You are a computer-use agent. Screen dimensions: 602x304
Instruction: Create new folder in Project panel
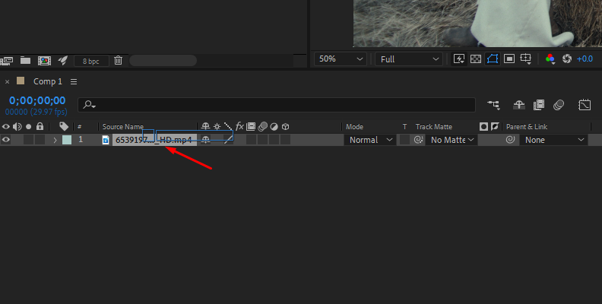pyautogui.click(x=25, y=60)
